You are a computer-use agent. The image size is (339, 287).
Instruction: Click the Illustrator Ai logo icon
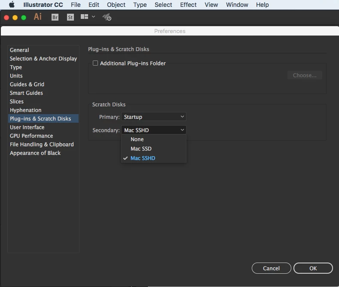tap(38, 17)
